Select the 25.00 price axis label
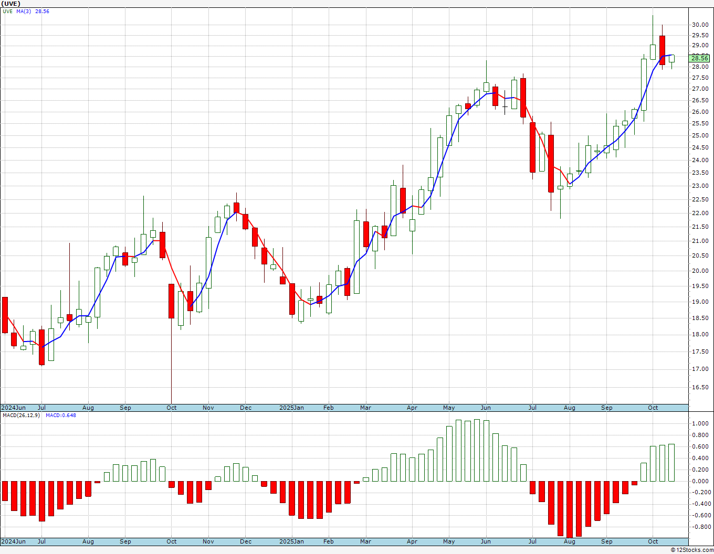This screenshot has height=554, width=714. click(700, 135)
